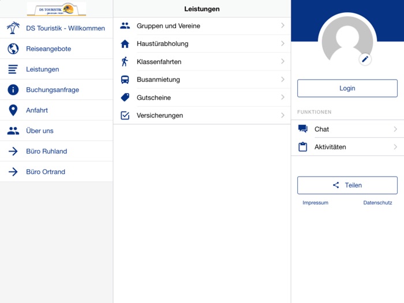Select the price tag Gutscheine icon
The width and height of the screenshot is (404, 303).
125,98
